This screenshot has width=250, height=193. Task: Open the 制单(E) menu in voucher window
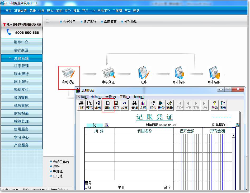coord(96,97)
